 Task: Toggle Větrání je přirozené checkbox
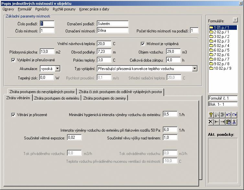(x=13, y=115)
